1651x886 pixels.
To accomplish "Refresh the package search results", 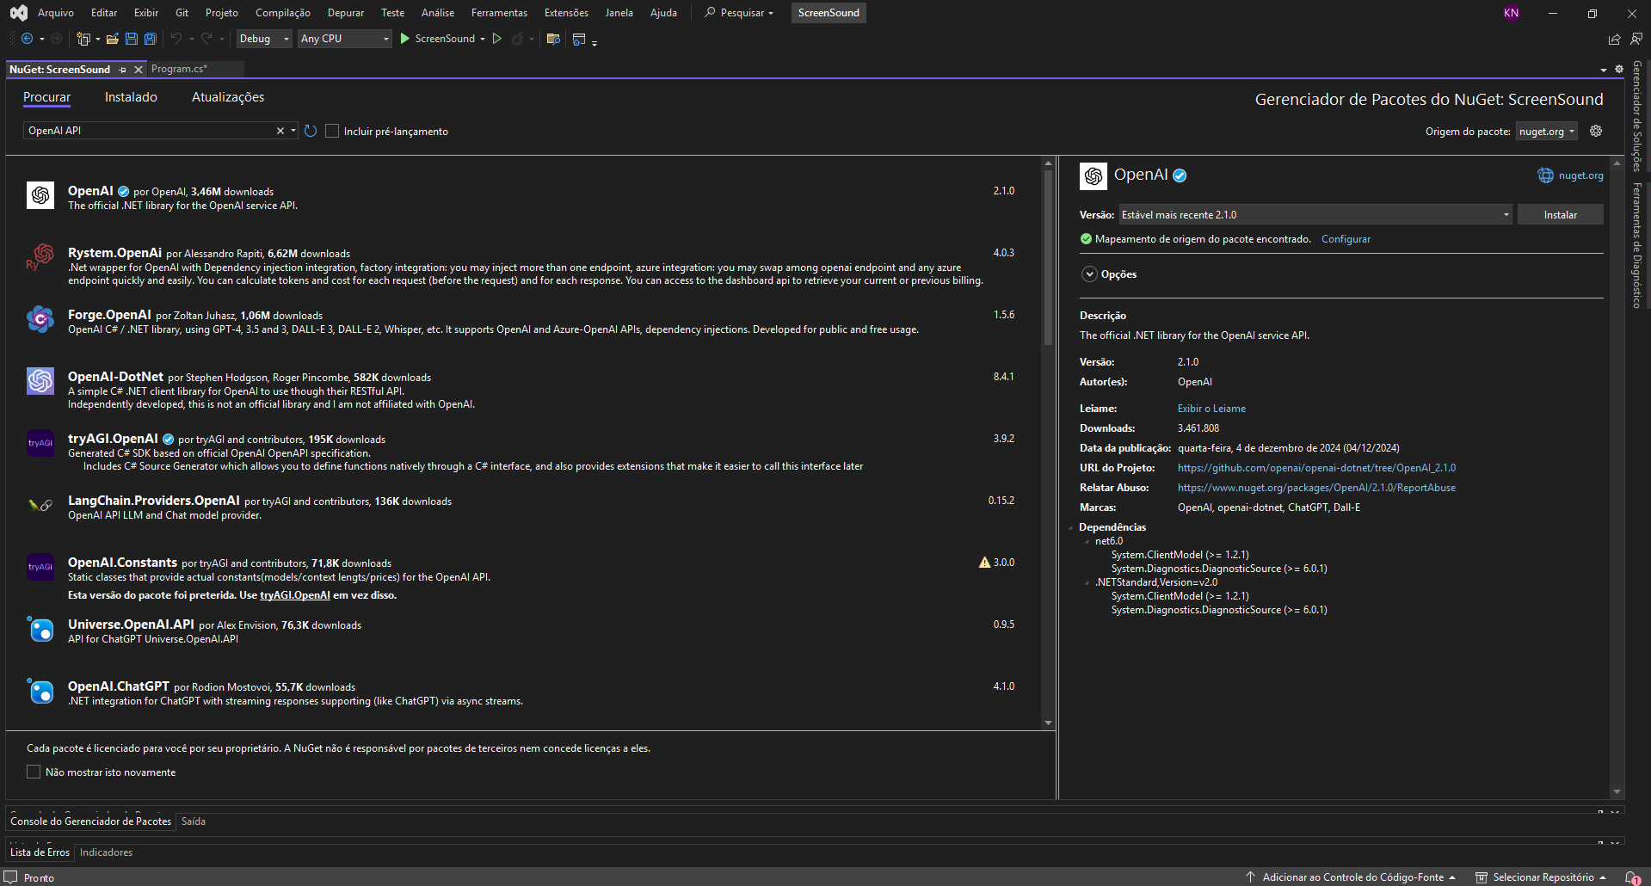I will pos(311,131).
